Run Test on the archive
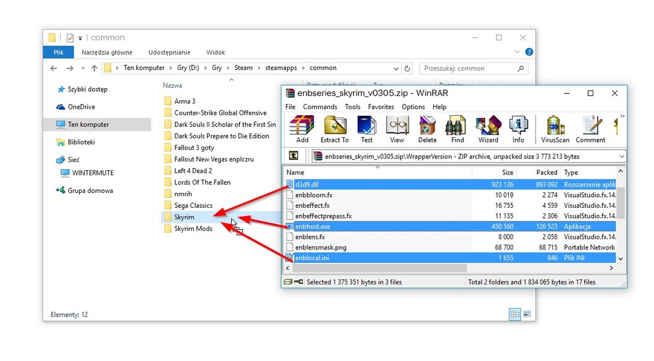 point(367,129)
